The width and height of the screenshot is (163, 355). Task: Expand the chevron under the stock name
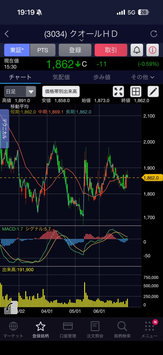point(81,40)
